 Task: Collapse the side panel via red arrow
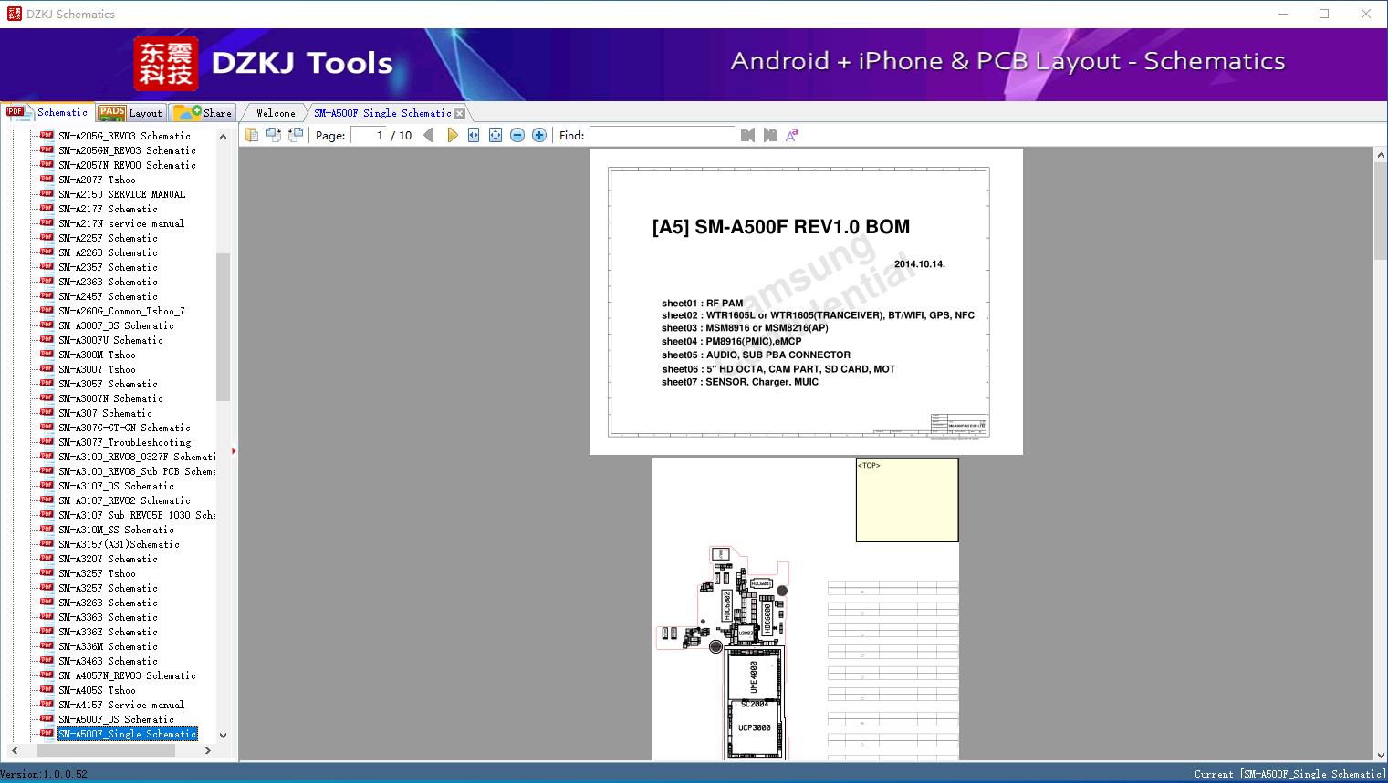pyautogui.click(x=234, y=451)
